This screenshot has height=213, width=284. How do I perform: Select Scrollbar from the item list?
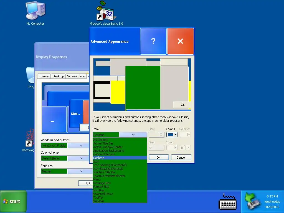pyautogui.click(x=120, y=190)
